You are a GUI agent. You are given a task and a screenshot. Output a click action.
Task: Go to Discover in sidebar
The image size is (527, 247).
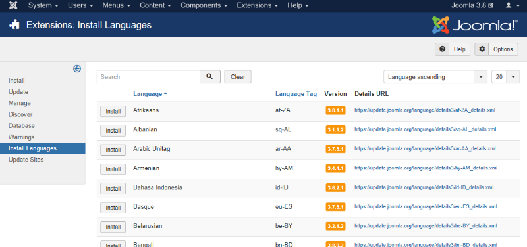tap(20, 114)
